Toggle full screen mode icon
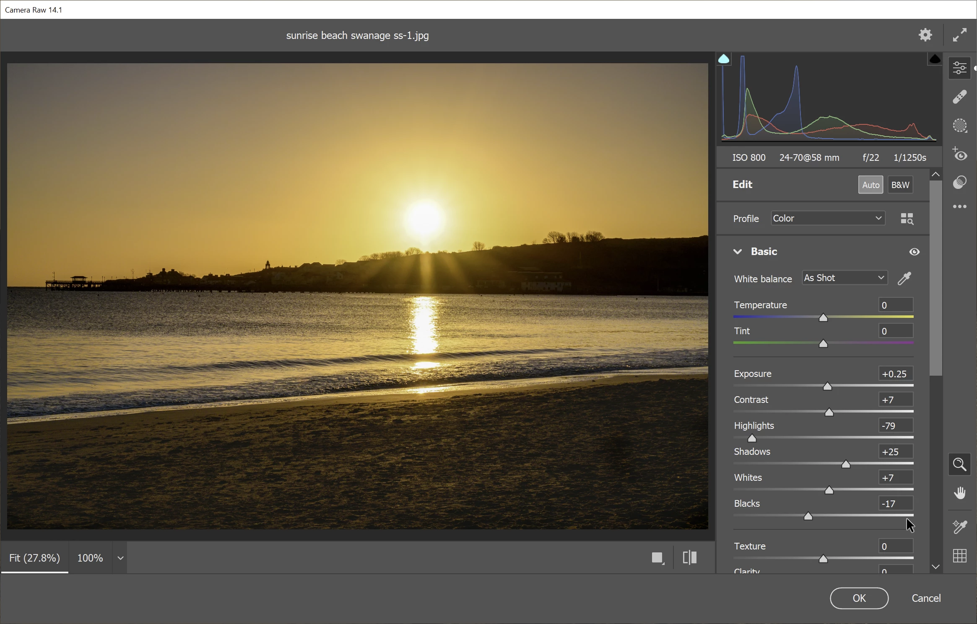 tap(959, 35)
